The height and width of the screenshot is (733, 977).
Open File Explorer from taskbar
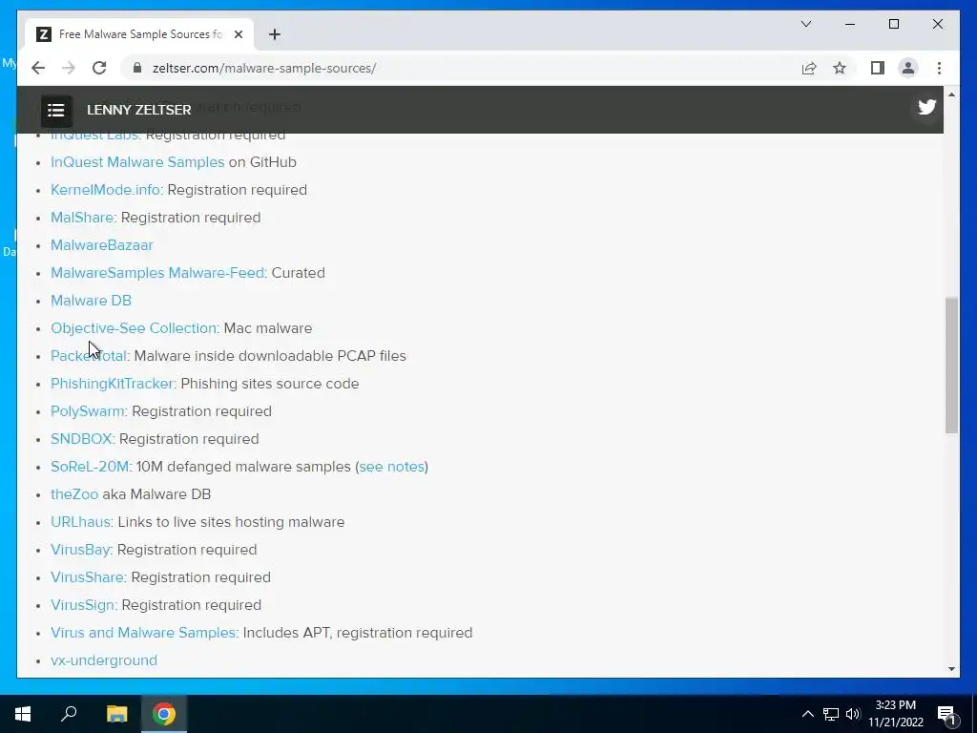(116, 714)
